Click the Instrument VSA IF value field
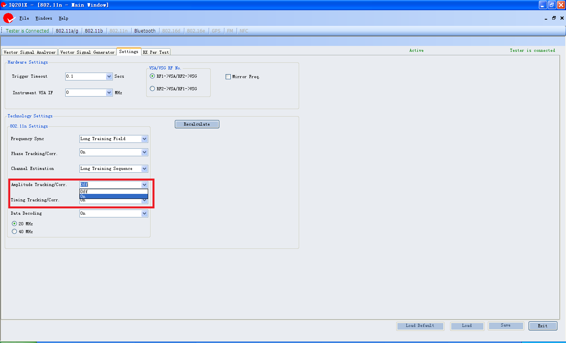Viewport: 566px width, 343px height. [x=86, y=93]
